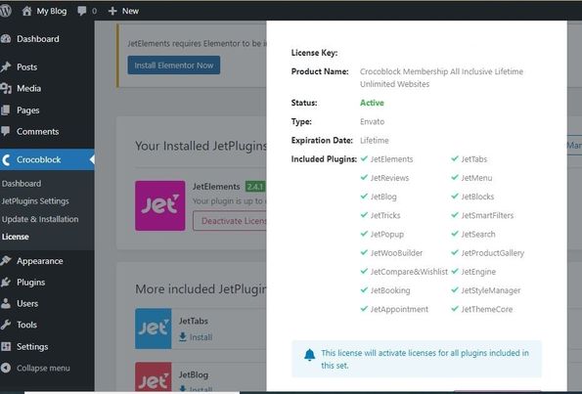Click the New plus icon
Screen dimensions: 582x394
pos(112,11)
